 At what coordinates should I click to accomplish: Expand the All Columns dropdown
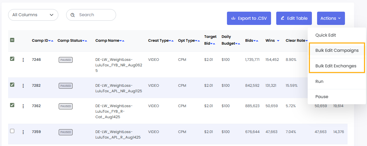point(33,15)
